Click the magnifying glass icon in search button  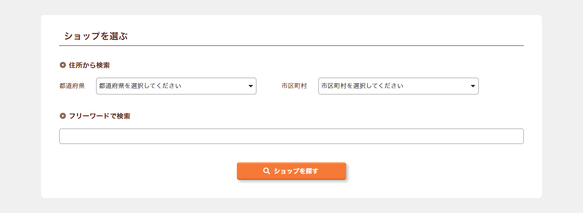tap(266, 171)
